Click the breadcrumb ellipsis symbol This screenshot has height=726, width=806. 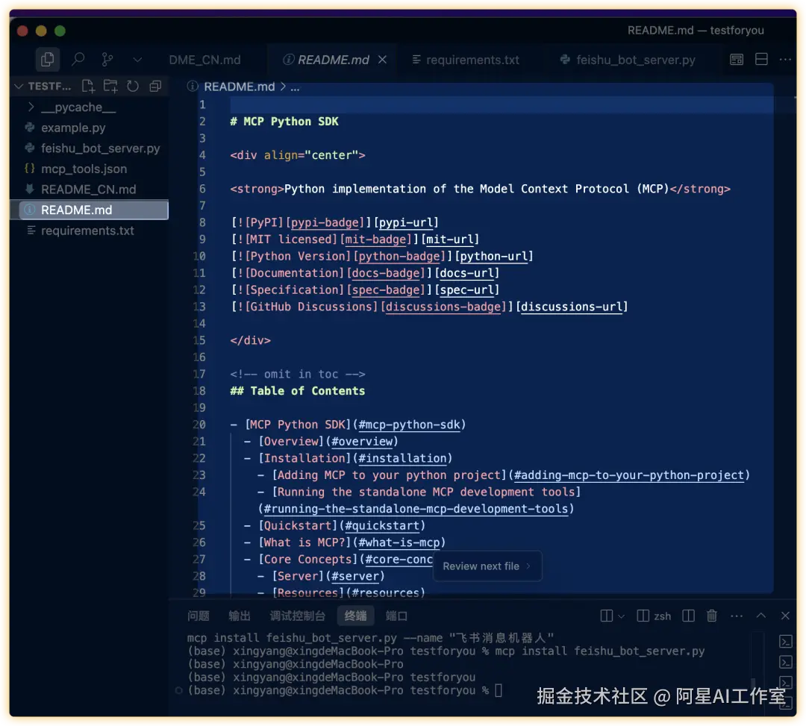[295, 87]
